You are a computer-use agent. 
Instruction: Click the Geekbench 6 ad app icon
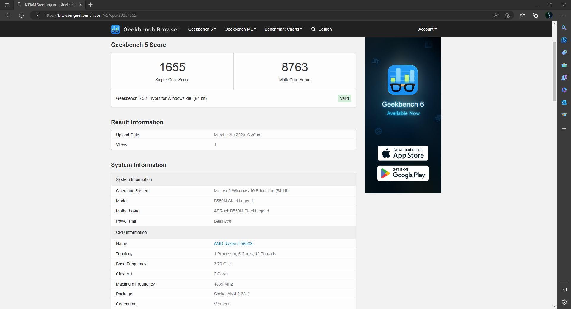(x=403, y=80)
